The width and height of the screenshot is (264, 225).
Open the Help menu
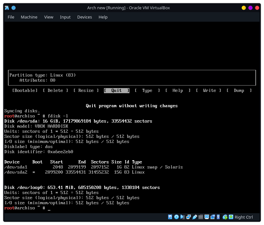(x=103, y=17)
